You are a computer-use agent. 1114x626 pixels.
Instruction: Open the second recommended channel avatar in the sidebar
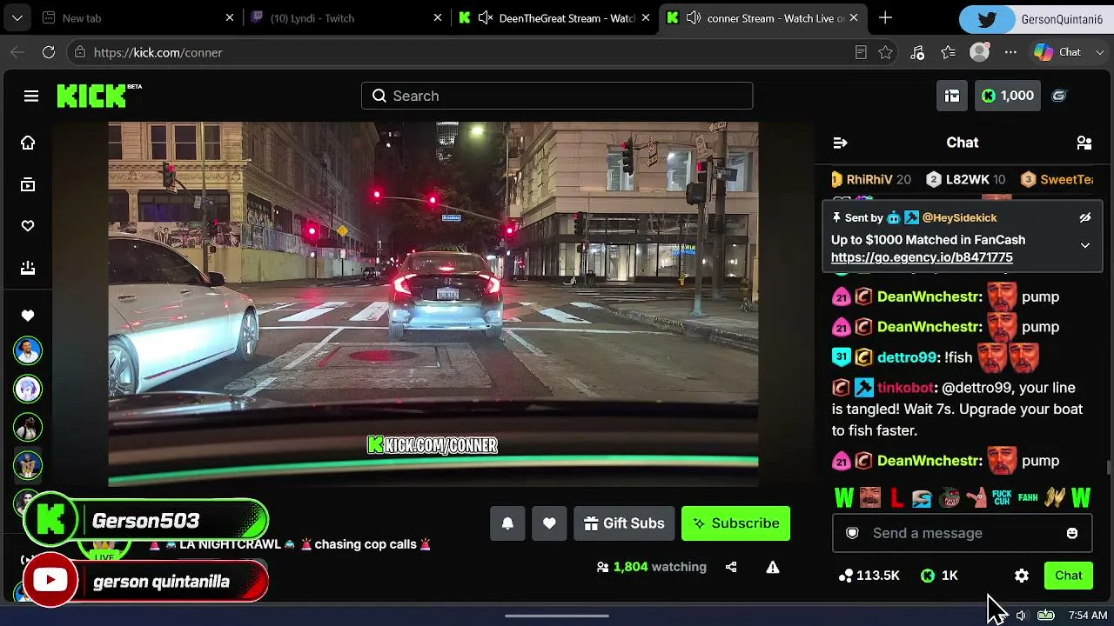28,389
